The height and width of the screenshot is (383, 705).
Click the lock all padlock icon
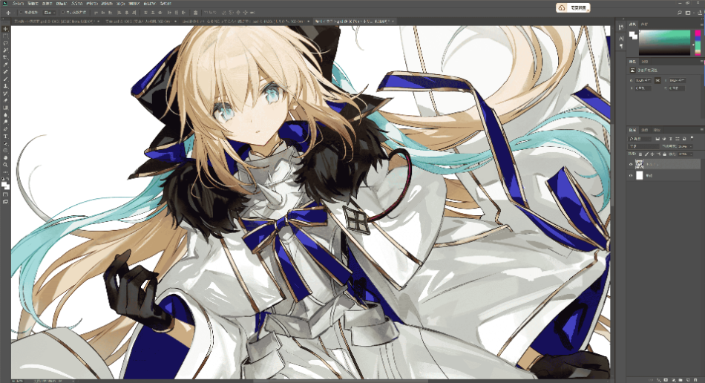click(x=664, y=154)
